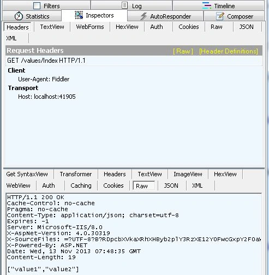269x275 pixels.
Task: Click the Client header group label
Action: click(16, 70)
